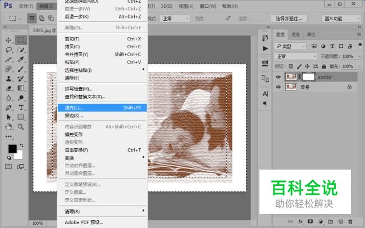Select the Clone Stamp tool
Viewport: 365px width, 228px height.
point(8,79)
